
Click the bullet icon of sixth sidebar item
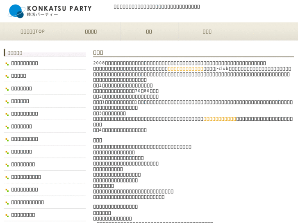point(7,127)
